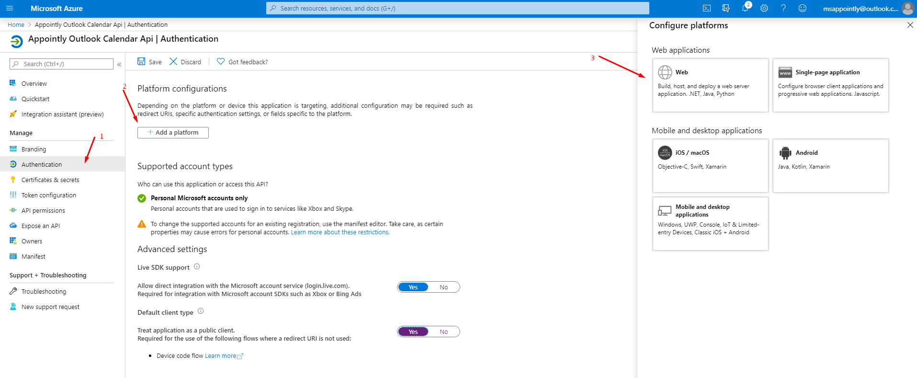Launch Cloud Shell from the top bar
917x378 pixels.
pyautogui.click(x=707, y=8)
